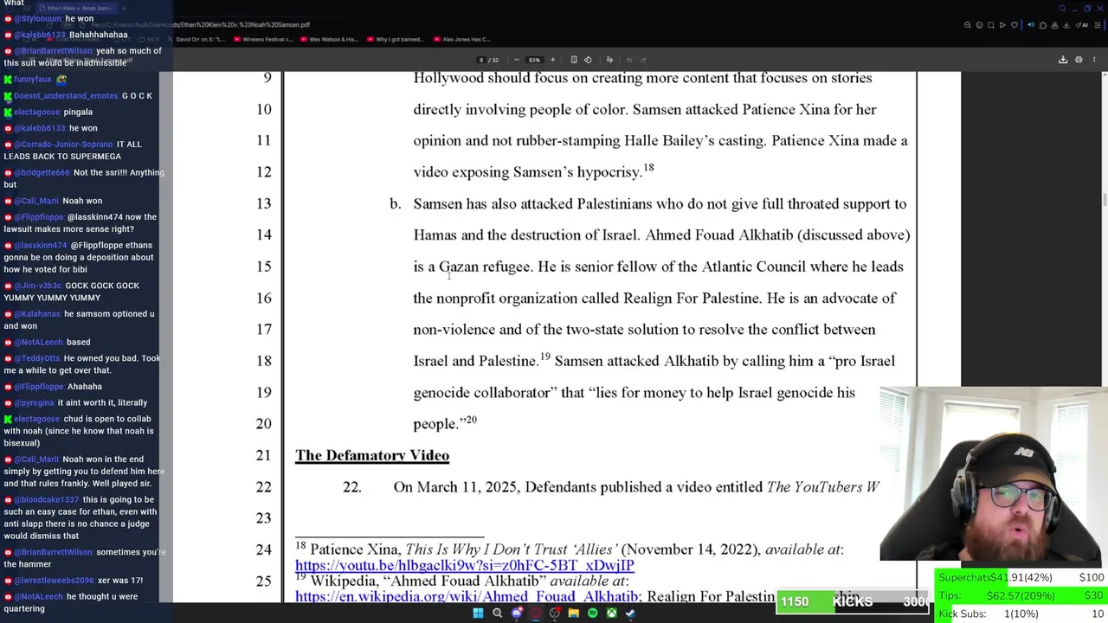Open PDF viewer more actions menu
Viewport: 1108px width, 623px height.
click(x=1094, y=60)
